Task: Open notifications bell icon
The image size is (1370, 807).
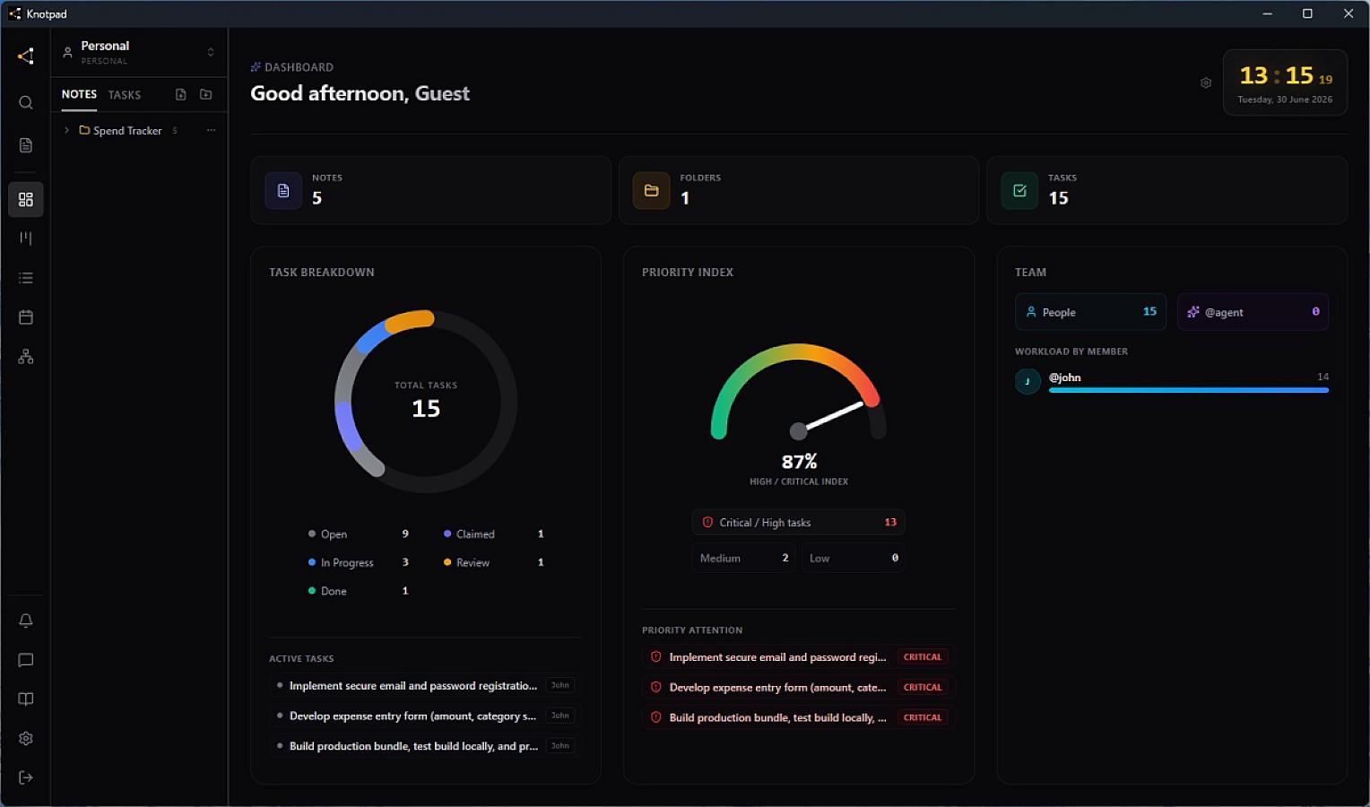Action: 26,620
